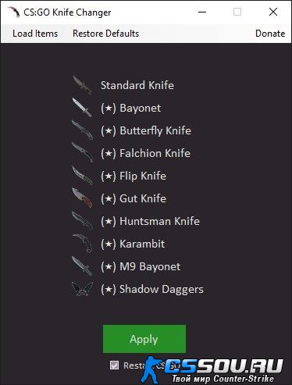292x385 pixels.
Task: Open the Load Items menu
Action: [35, 34]
